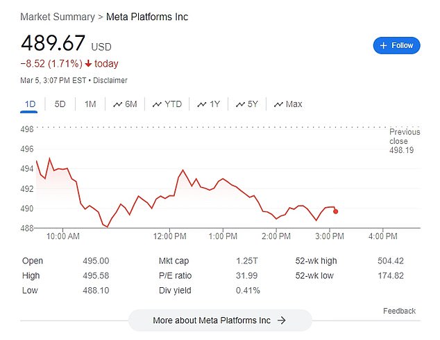This screenshot has height=340, width=440.
Task: Click the 12:00 PM mark on chart axis
Action: pyautogui.click(x=169, y=236)
